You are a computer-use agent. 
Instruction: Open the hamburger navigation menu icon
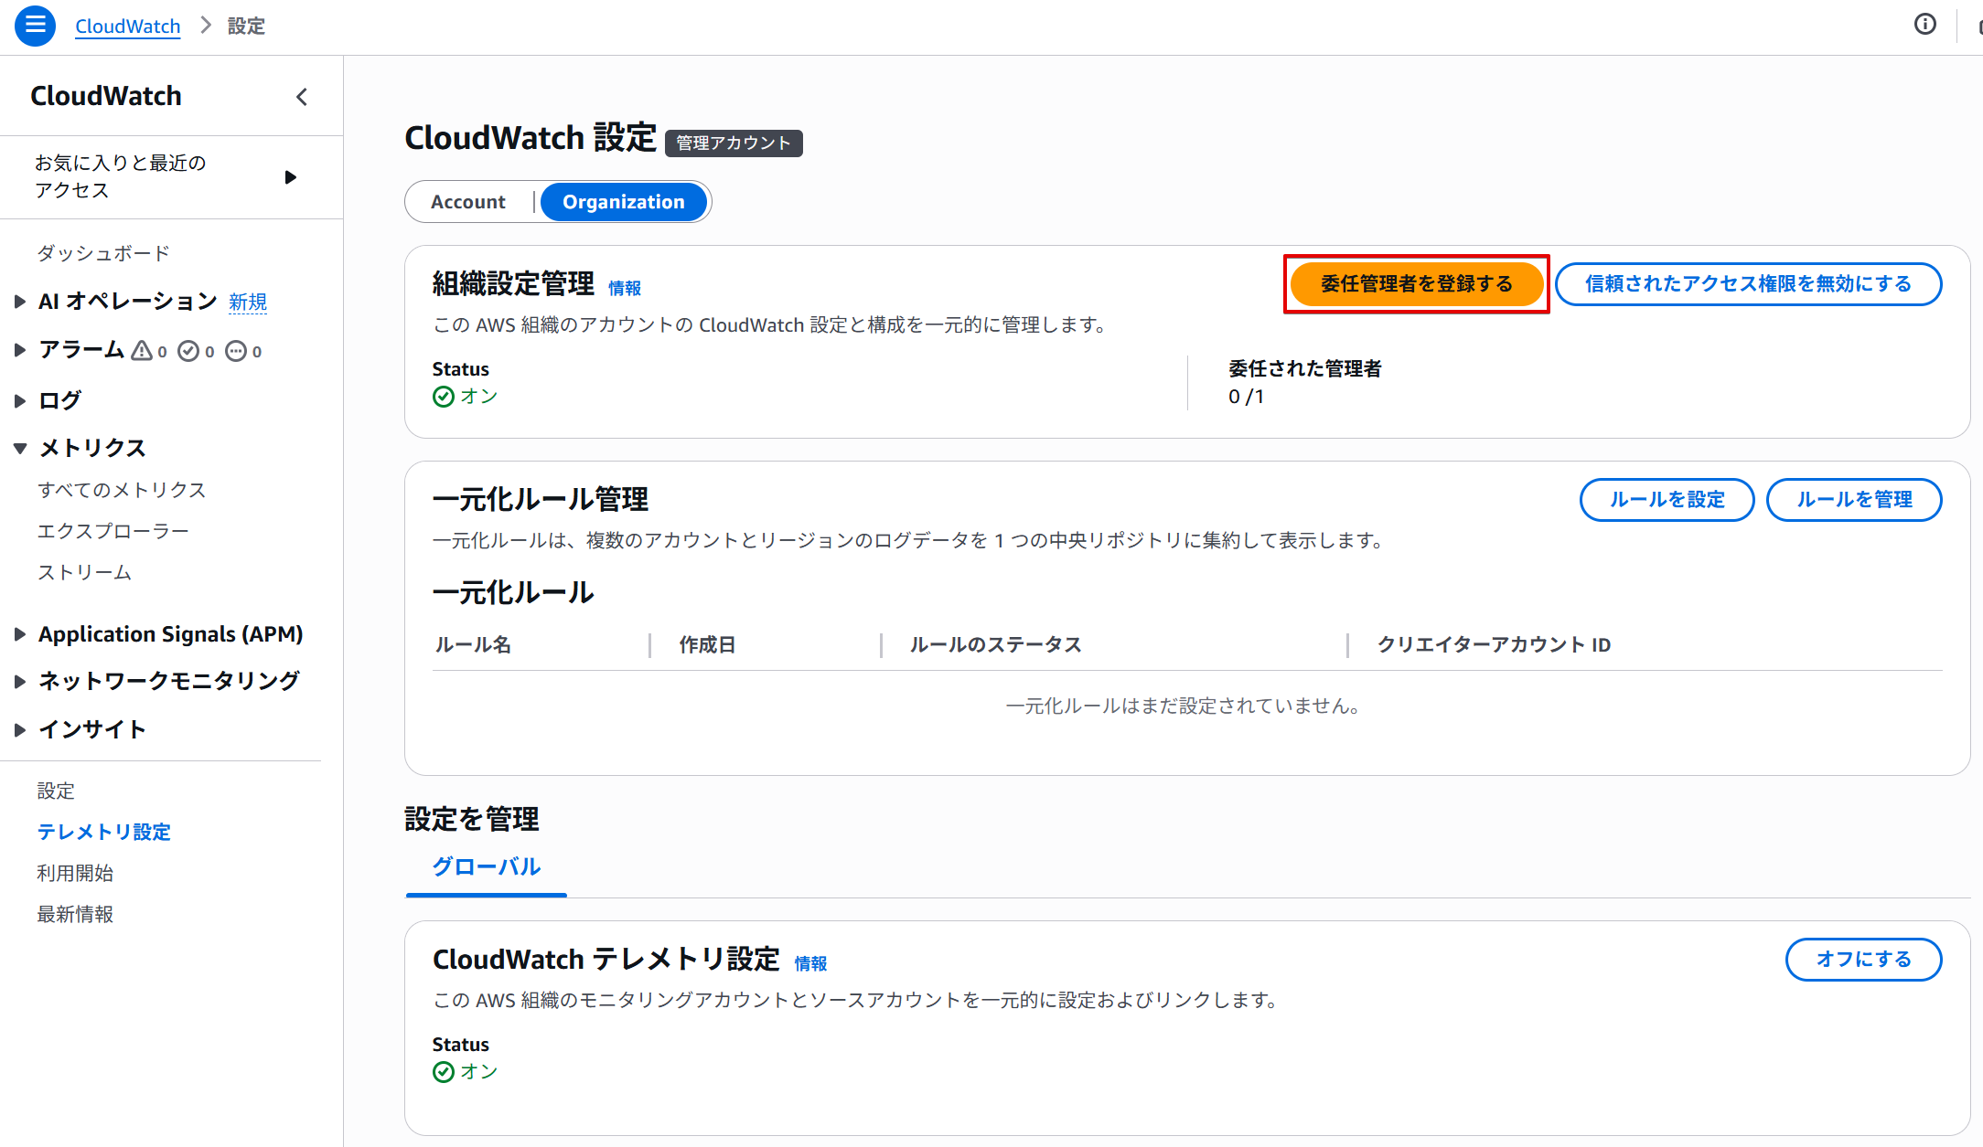[x=35, y=26]
